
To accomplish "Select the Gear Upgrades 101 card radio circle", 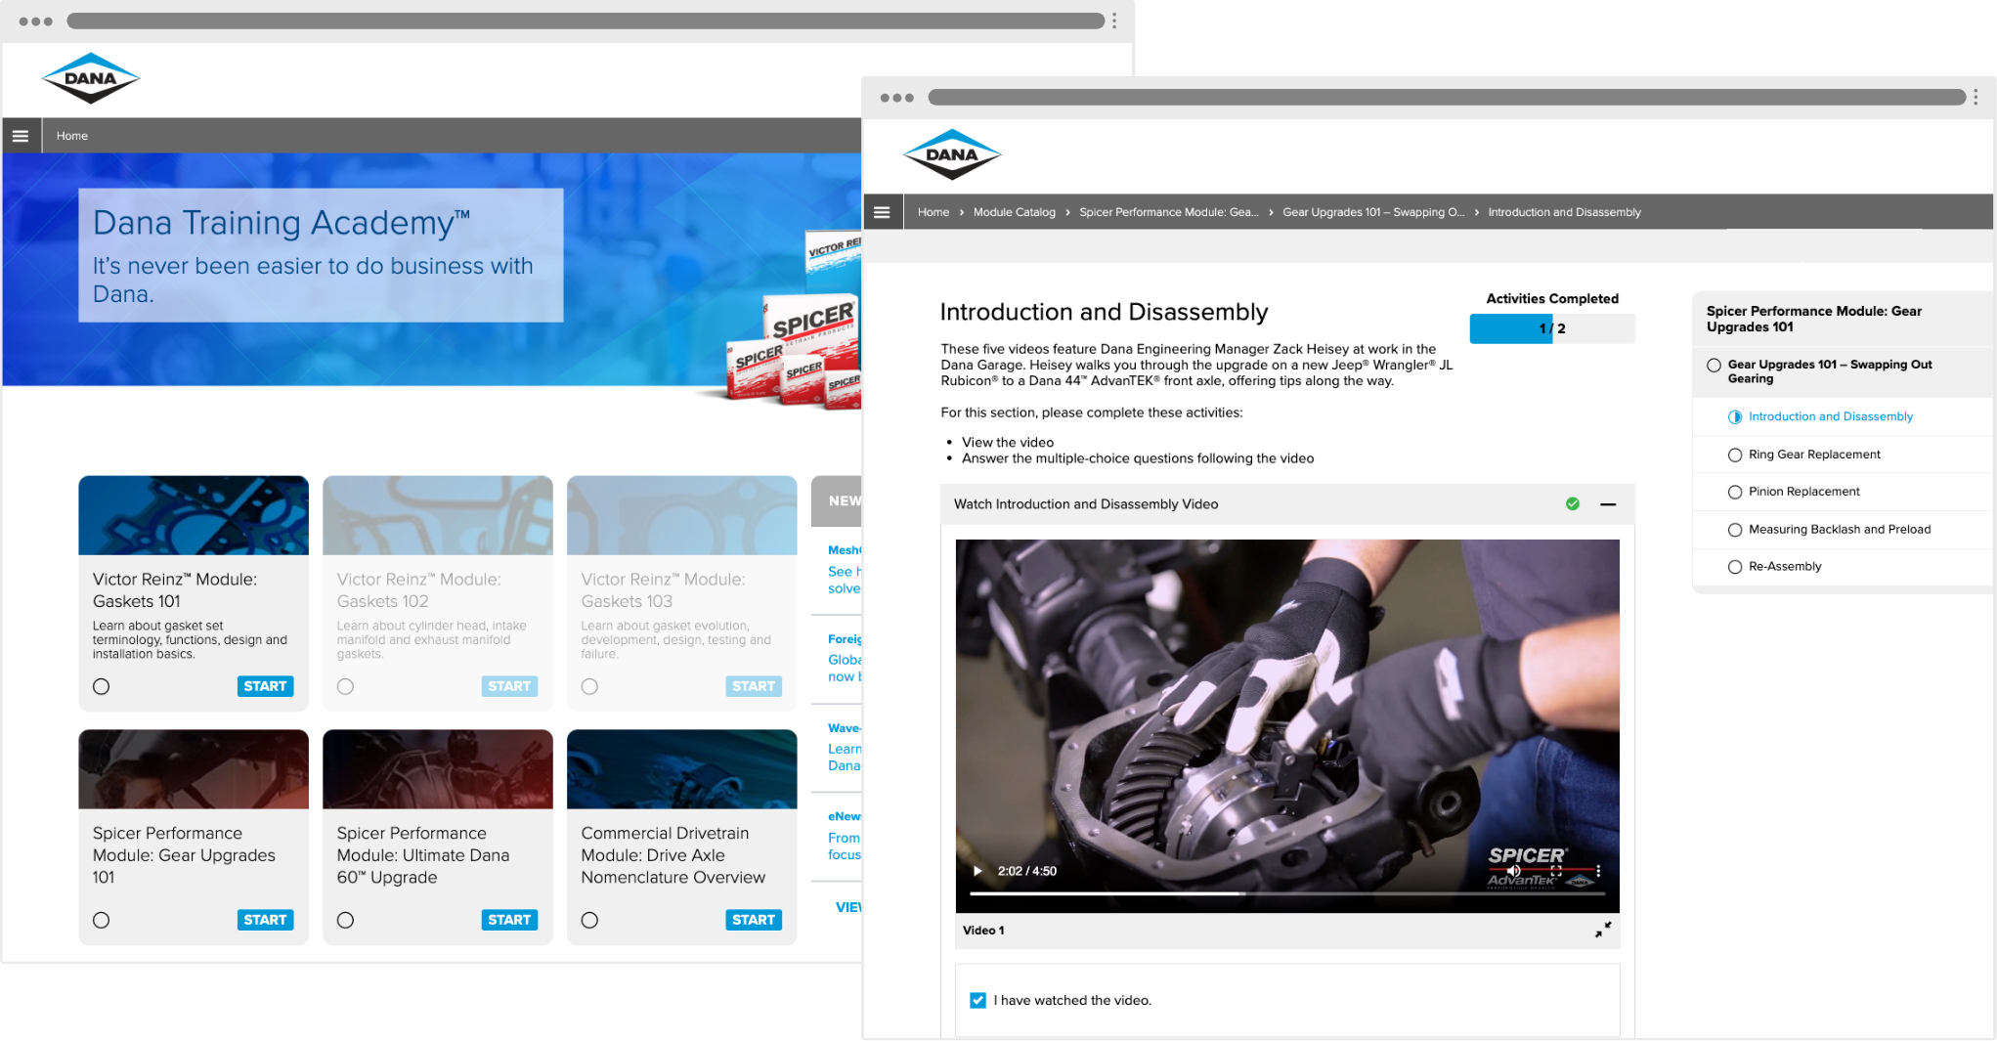I will coord(102,920).
